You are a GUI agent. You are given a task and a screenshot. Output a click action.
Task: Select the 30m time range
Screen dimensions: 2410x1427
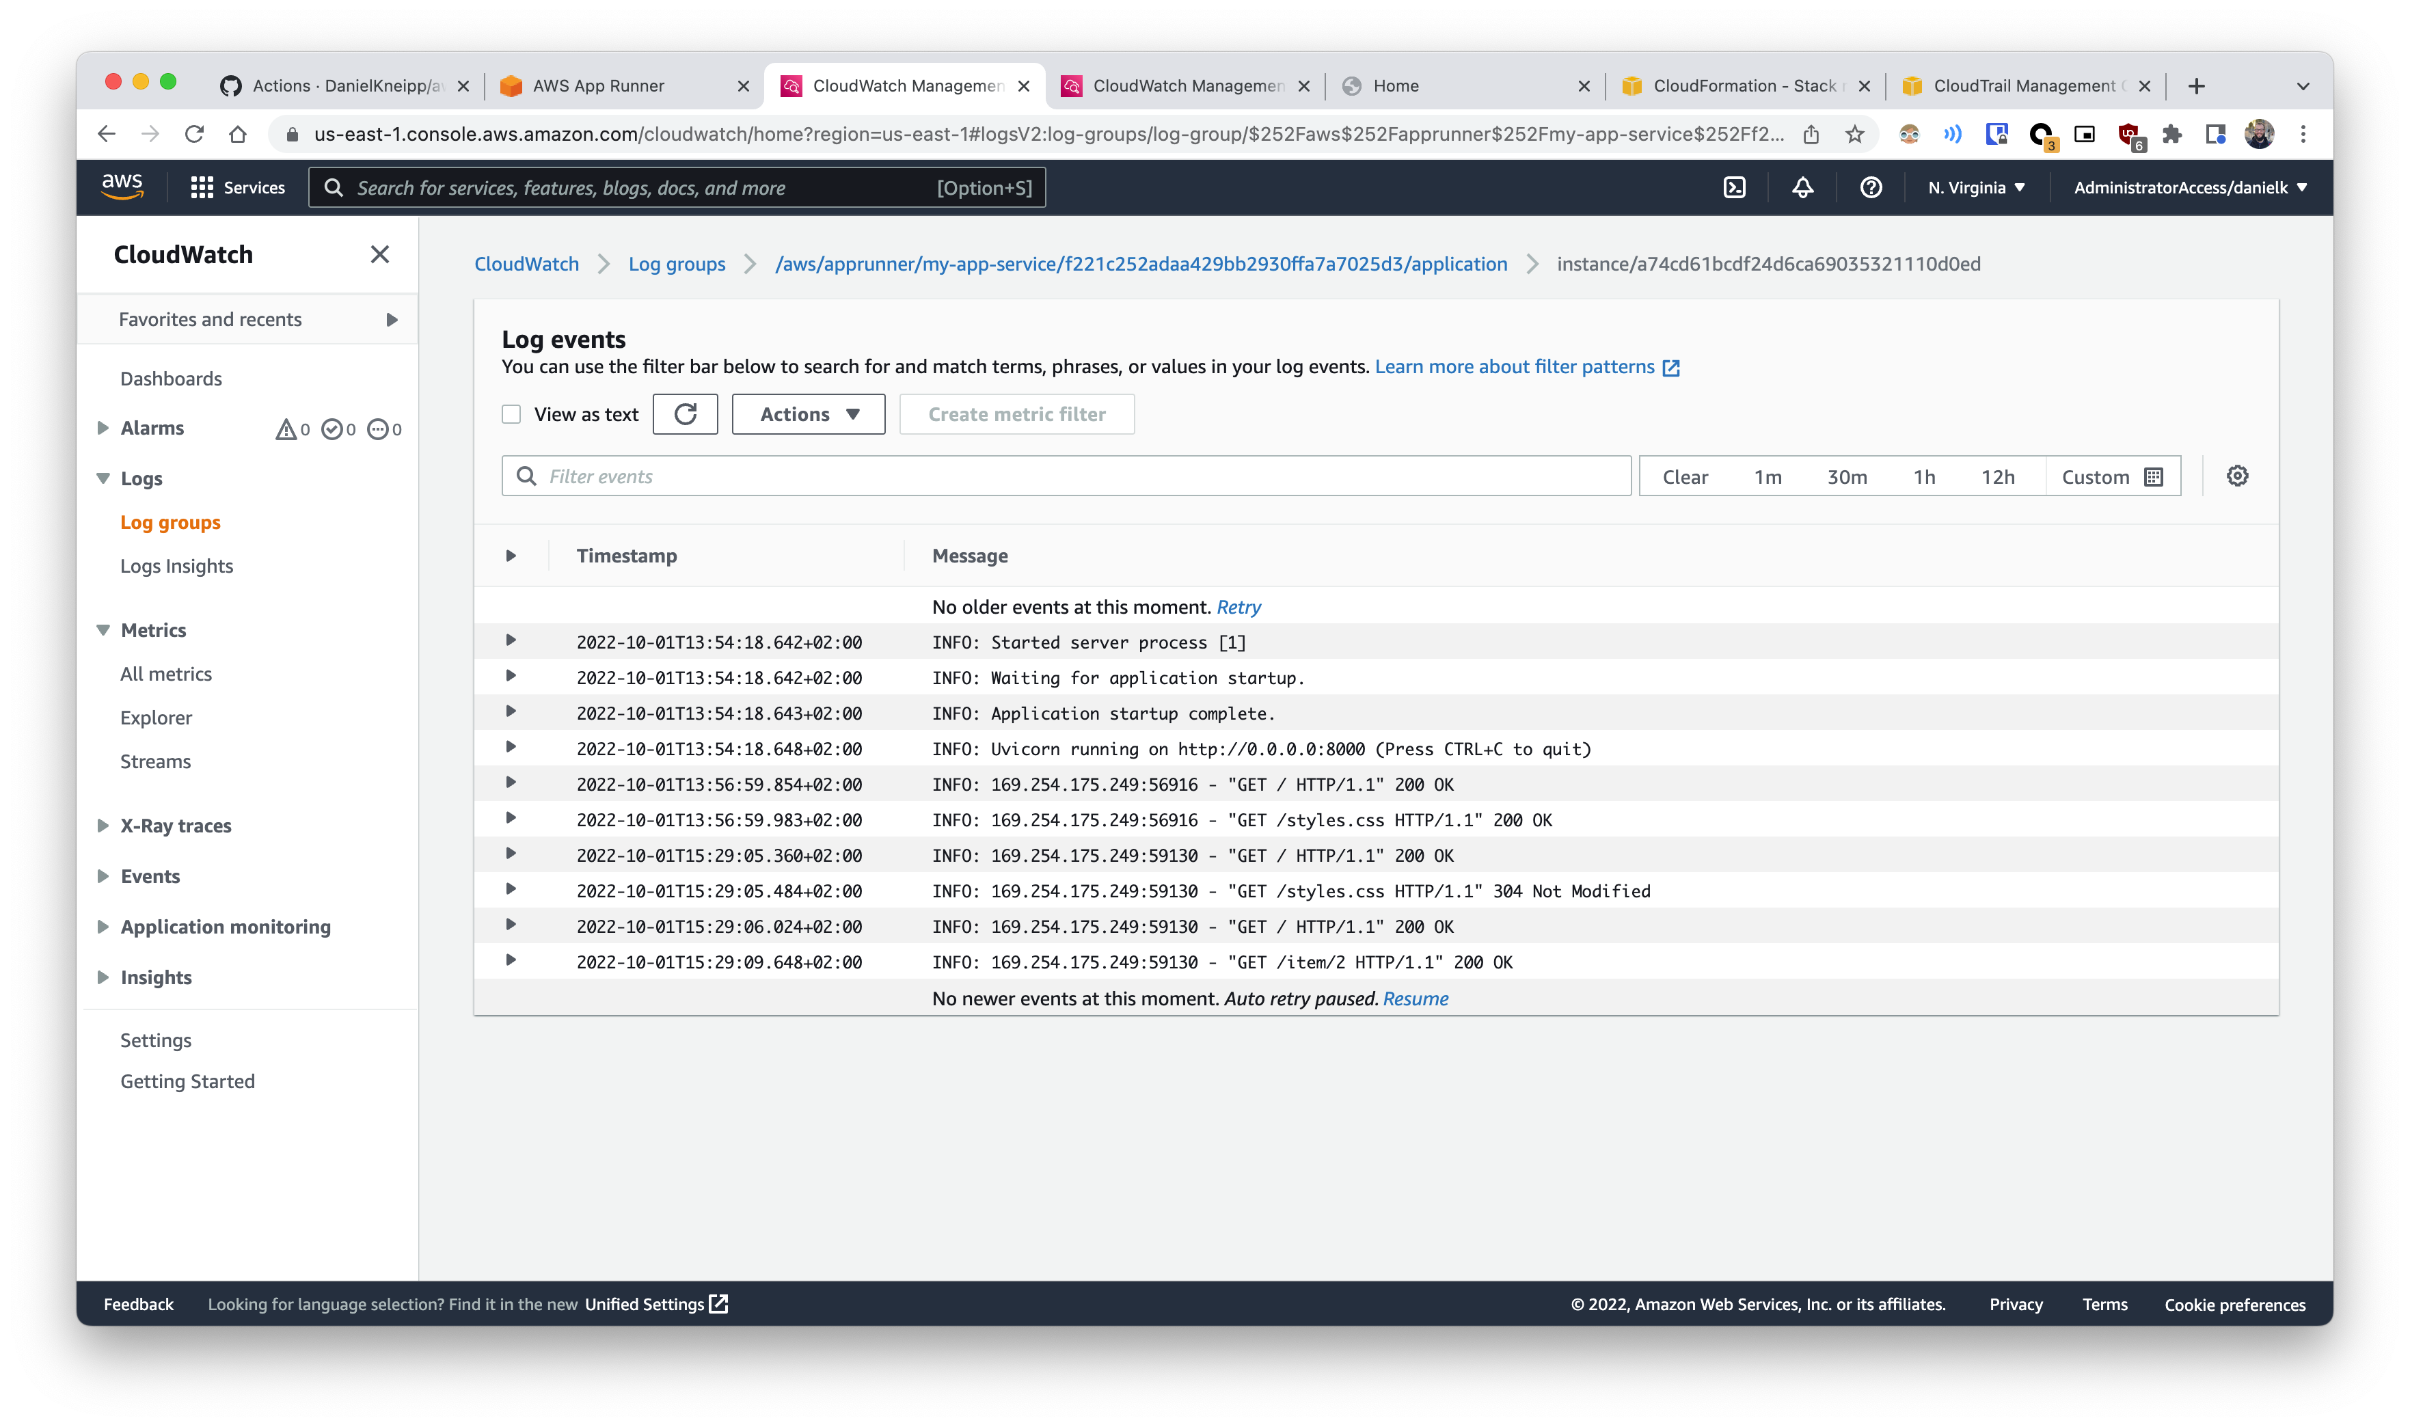point(1846,477)
